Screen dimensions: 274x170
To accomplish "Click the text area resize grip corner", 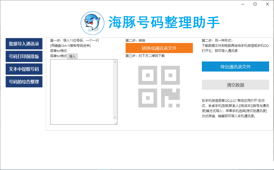I will coord(116,123).
